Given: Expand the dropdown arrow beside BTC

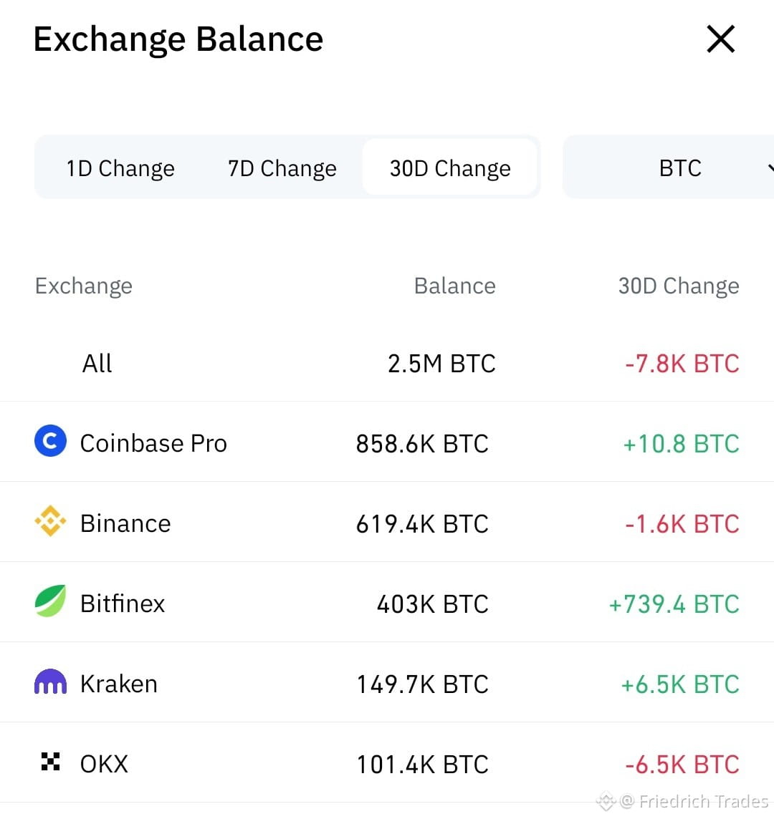Looking at the screenshot, I should 770,168.
